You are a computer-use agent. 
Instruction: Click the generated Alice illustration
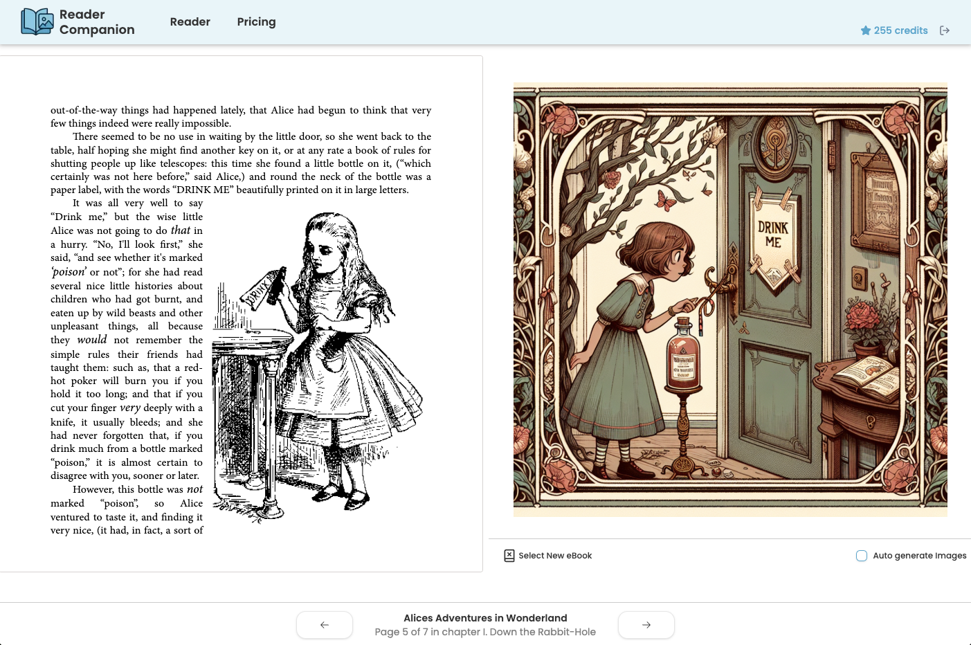[x=730, y=300]
